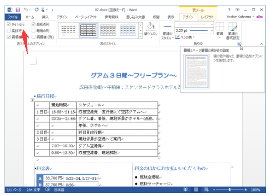Image resolution: width=269 pixels, height=195 pixels.
Task: Open the 差し込み文書 tab
Action: click(x=136, y=17)
